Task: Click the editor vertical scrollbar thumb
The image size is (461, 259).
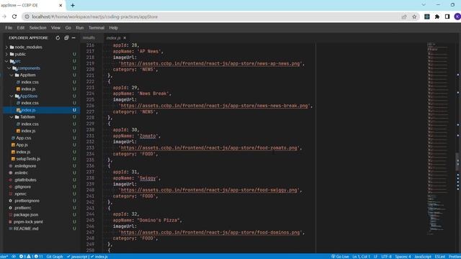Action: (457, 161)
